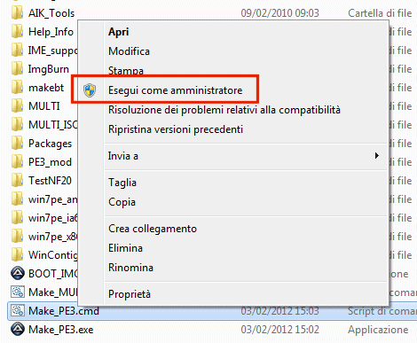
Task: Expand the Invia a submenu arrow
Action: (x=376, y=156)
